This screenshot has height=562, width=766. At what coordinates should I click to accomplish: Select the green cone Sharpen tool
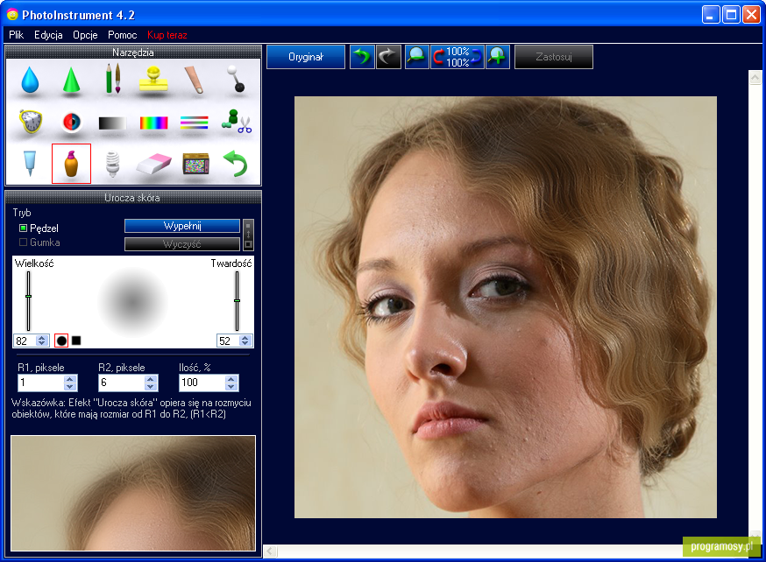click(x=71, y=80)
